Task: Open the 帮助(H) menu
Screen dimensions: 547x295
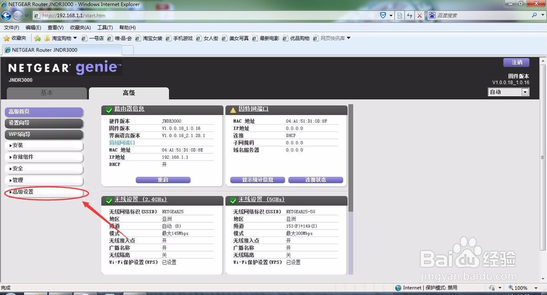Action: pyautogui.click(x=127, y=27)
